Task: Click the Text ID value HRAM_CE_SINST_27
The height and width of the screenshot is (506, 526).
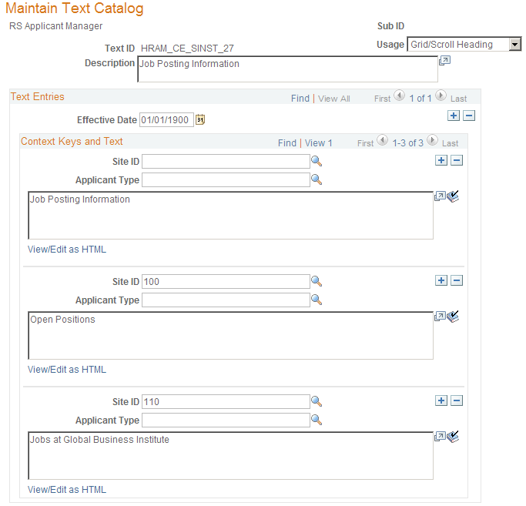Action: (x=187, y=49)
